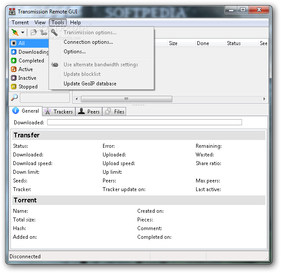
Task: Click the horizontal scrollbar thumb
Action: click(126, 99)
